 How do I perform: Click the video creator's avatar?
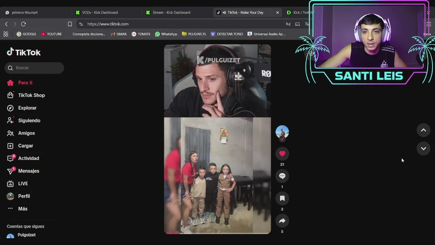pyautogui.click(x=282, y=132)
